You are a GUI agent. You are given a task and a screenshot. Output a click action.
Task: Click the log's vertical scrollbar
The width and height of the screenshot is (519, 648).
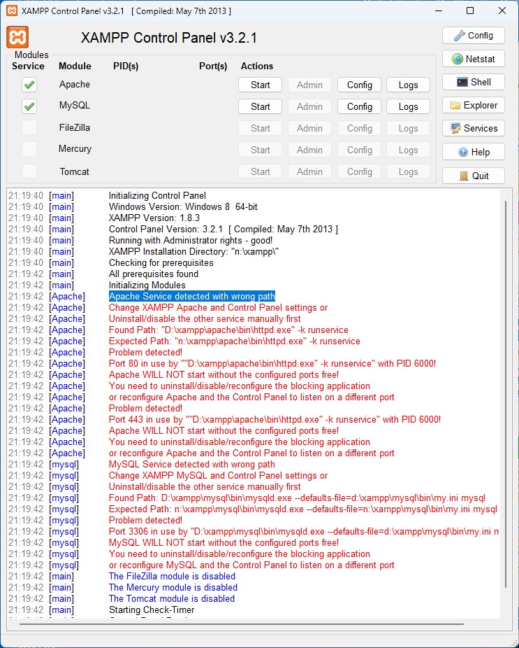point(506,394)
